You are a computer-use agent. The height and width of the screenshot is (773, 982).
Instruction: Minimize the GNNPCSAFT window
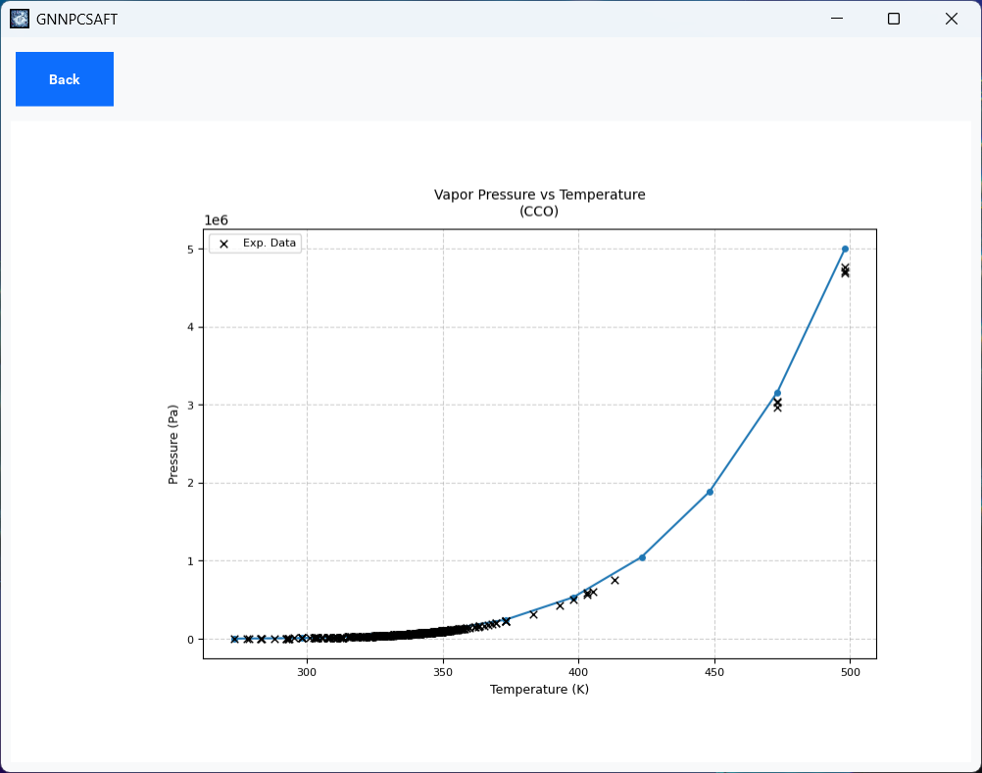click(837, 19)
